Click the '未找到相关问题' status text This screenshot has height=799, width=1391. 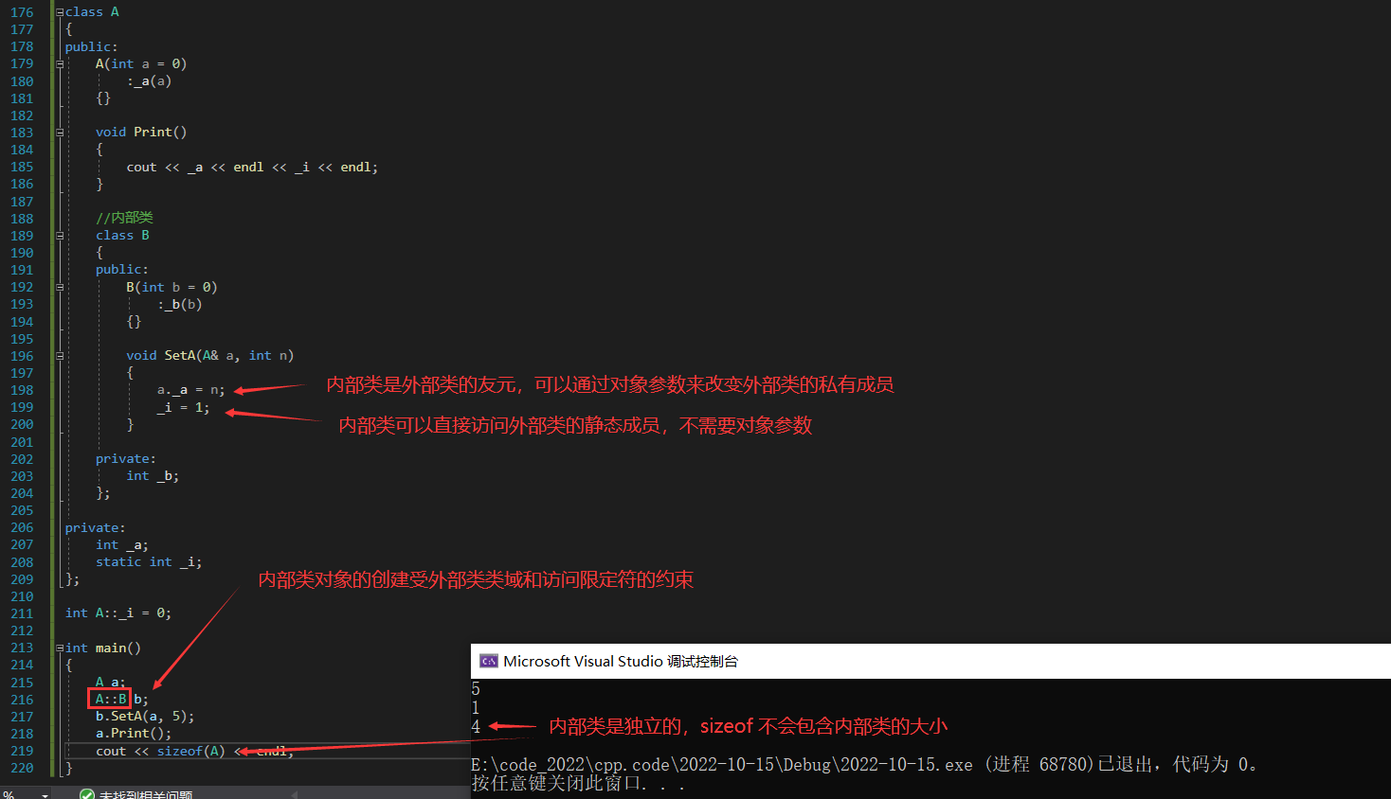click(x=146, y=795)
